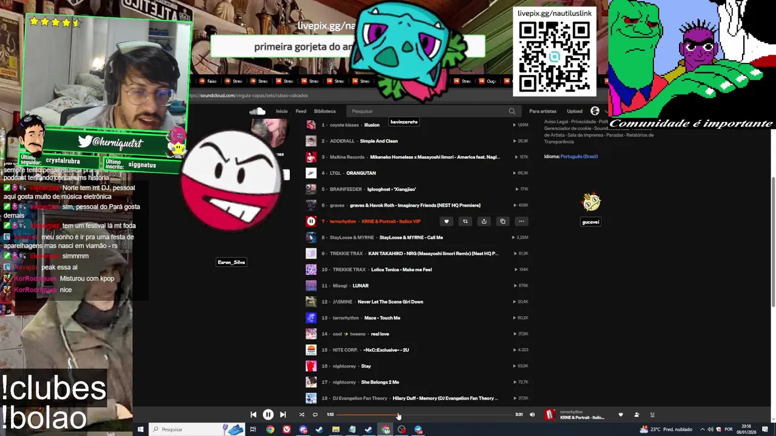The image size is (776, 436).
Task: Click the SoundCloud Pesquisar search field
Action: coord(433,111)
